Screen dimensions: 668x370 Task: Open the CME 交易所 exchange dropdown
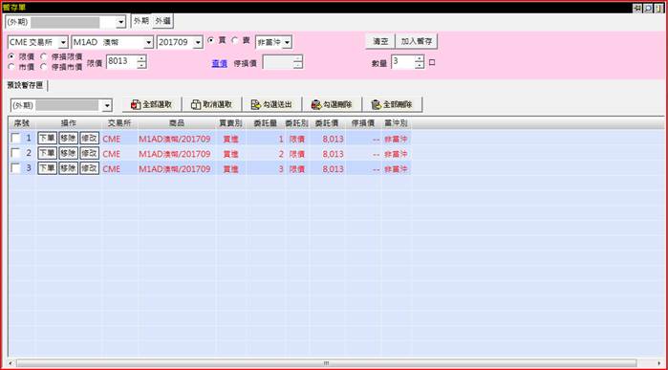pyautogui.click(x=63, y=42)
